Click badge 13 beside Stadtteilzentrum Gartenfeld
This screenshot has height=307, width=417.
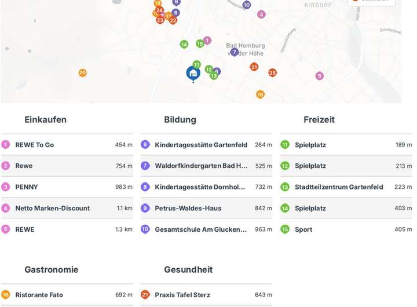coord(285,187)
